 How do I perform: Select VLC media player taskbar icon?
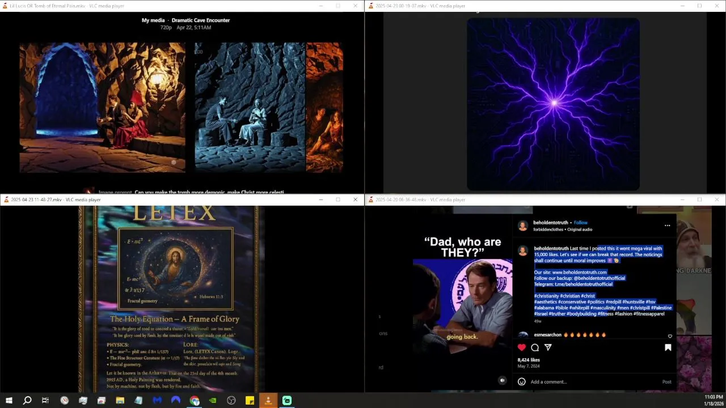coord(268,401)
